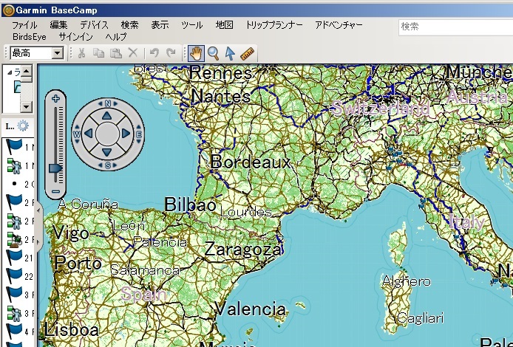This screenshot has height=347, width=513.
Task: Click the Cagliari label on map
Action: (421, 318)
